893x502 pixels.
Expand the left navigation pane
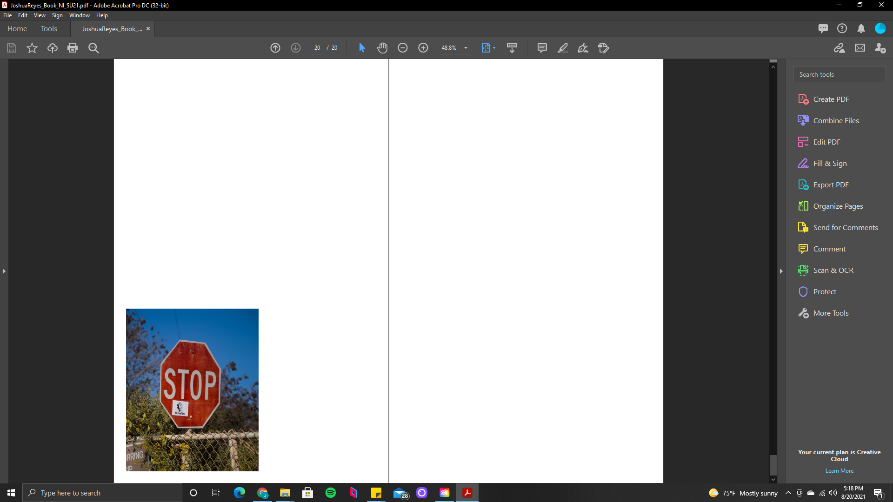pyautogui.click(x=4, y=271)
